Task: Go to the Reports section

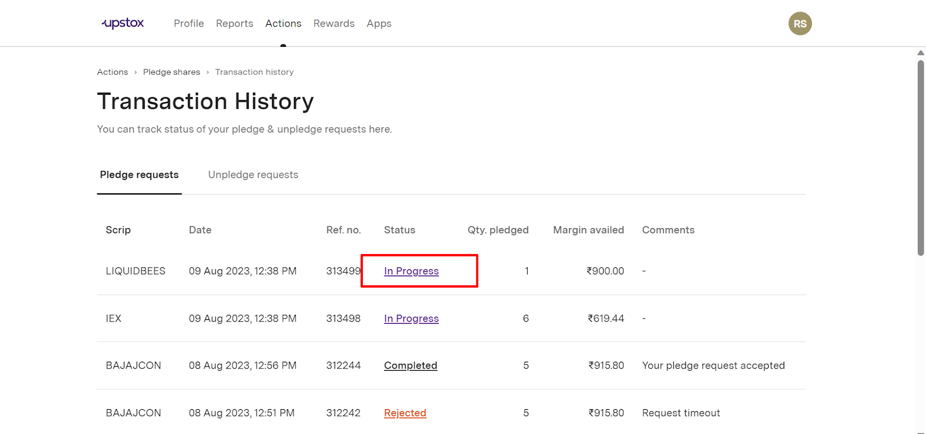Action: click(x=234, y=23)
